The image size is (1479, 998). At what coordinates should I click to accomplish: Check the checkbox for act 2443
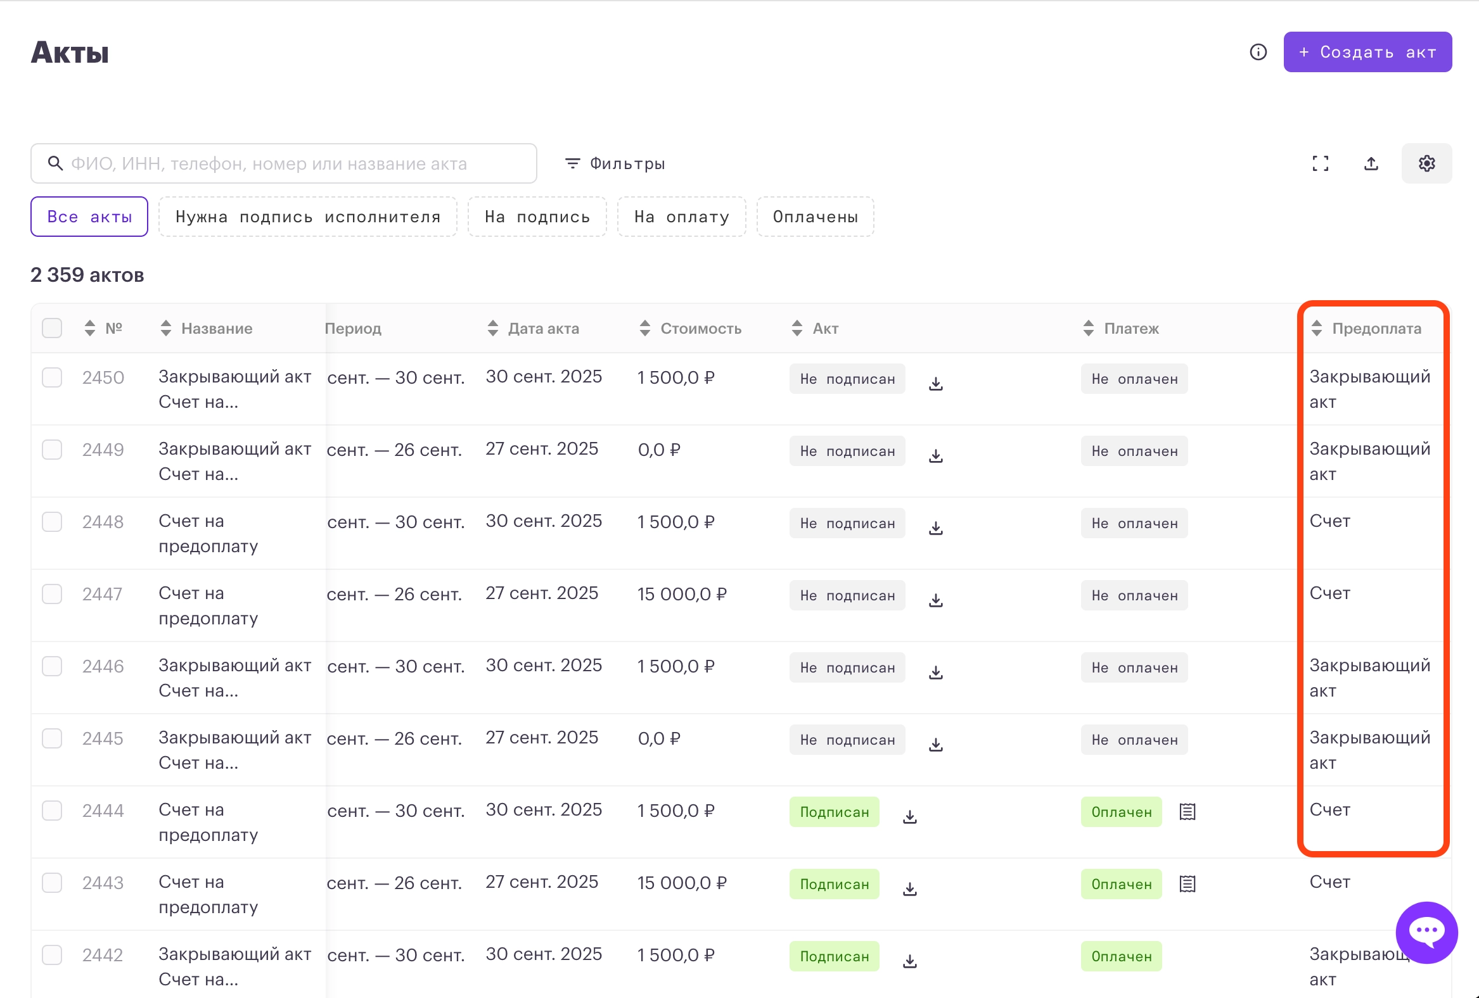coord(52,883)
